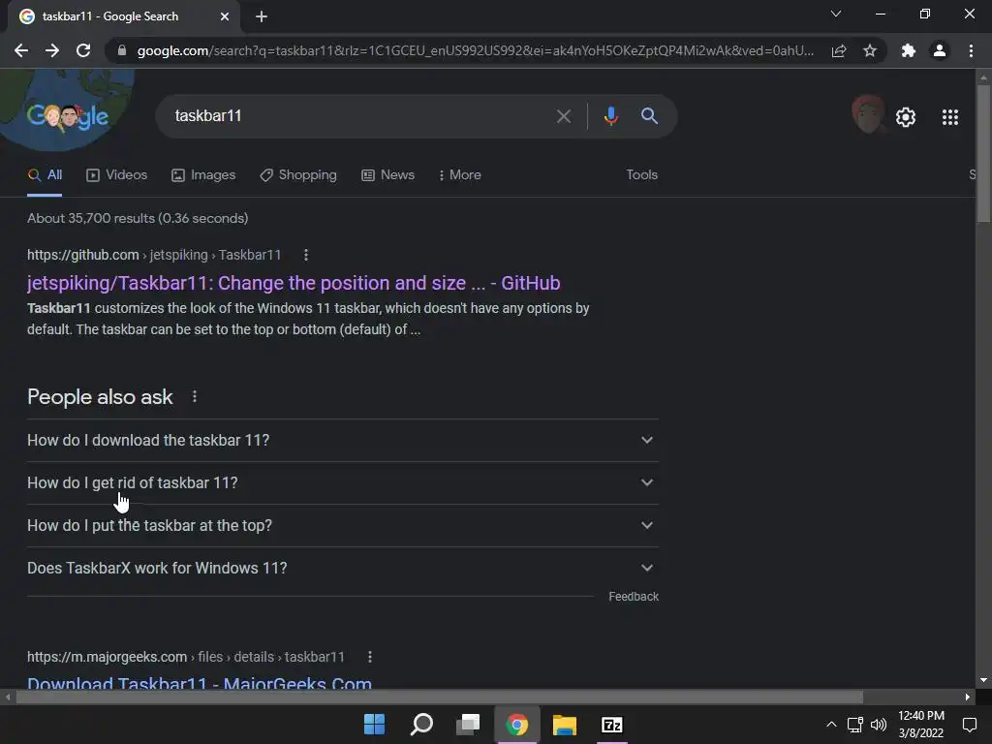The height and width of the screenshot is (744, 992).
Task: Go forward in browser history
Action: click(52, 50)
